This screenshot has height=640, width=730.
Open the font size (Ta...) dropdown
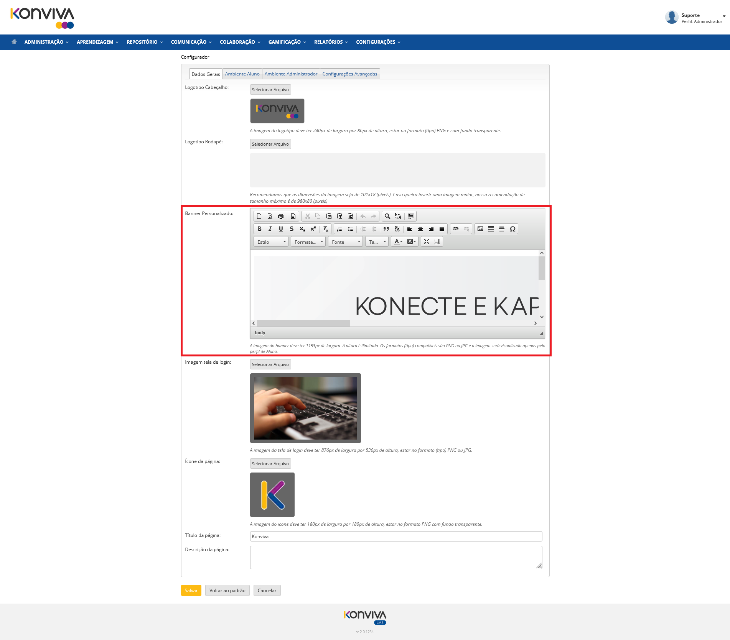377,242
